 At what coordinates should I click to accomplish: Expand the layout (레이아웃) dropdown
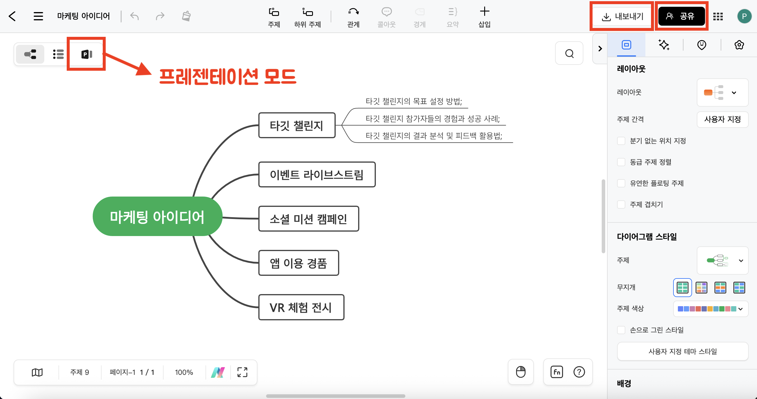[x=722, y=93]
